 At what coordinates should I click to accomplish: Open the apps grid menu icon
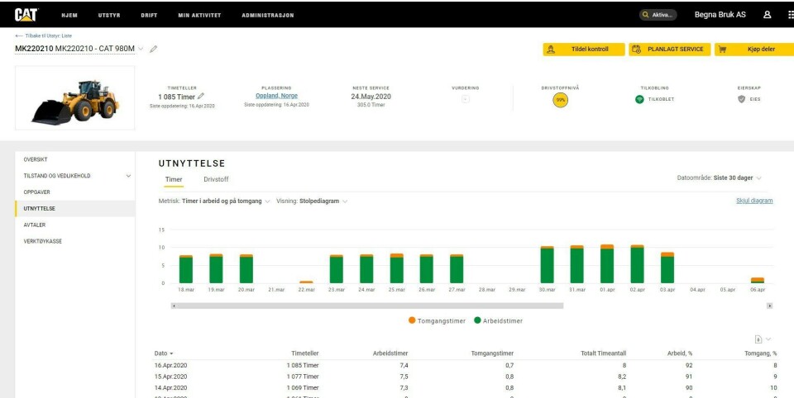[x=790, y=15]
